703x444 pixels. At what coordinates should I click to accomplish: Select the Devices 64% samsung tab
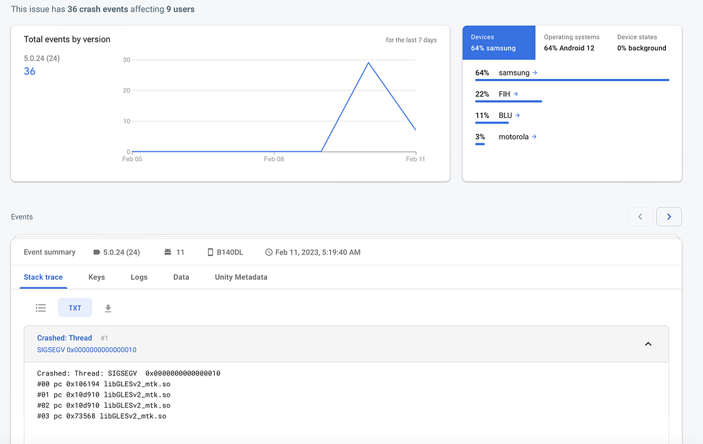[x=498, y=43]
